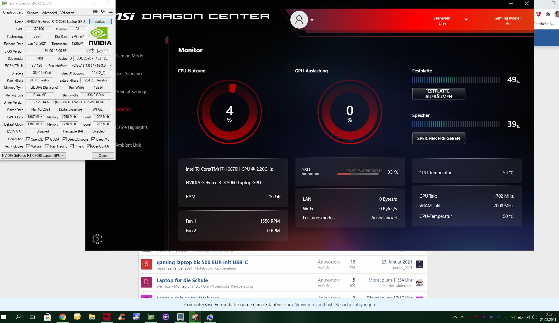Toggle the PhysX checkbox
The height and width of the screenshot is (323, 559).
coord(72,146)
